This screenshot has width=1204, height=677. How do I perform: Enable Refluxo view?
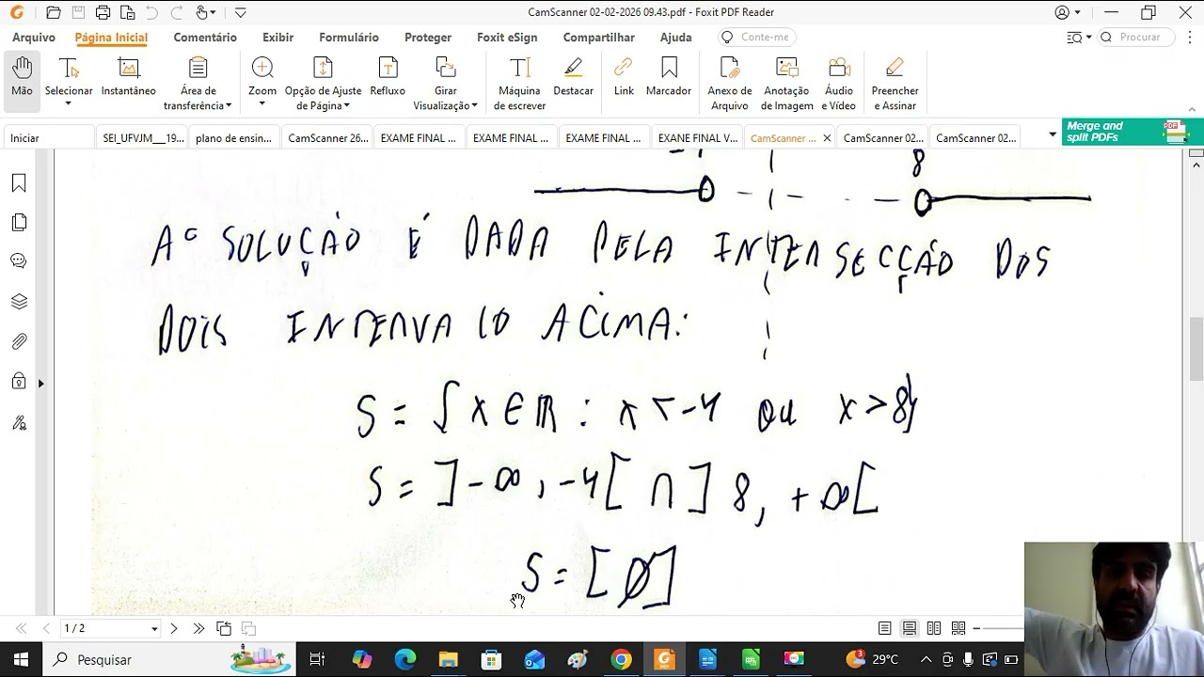(x=388, y=77)
